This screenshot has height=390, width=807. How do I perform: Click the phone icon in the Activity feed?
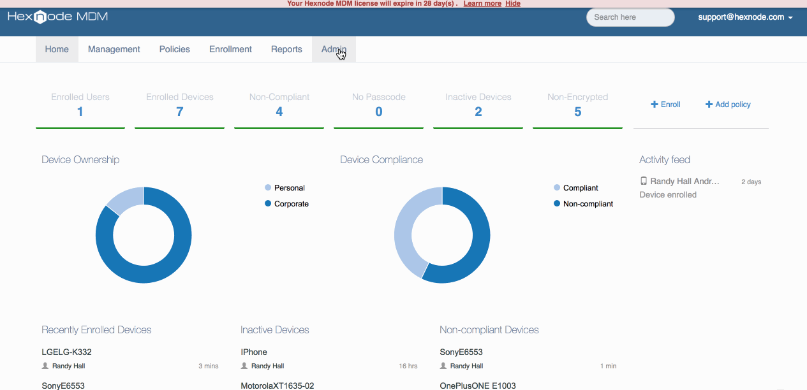pos(644,181)
